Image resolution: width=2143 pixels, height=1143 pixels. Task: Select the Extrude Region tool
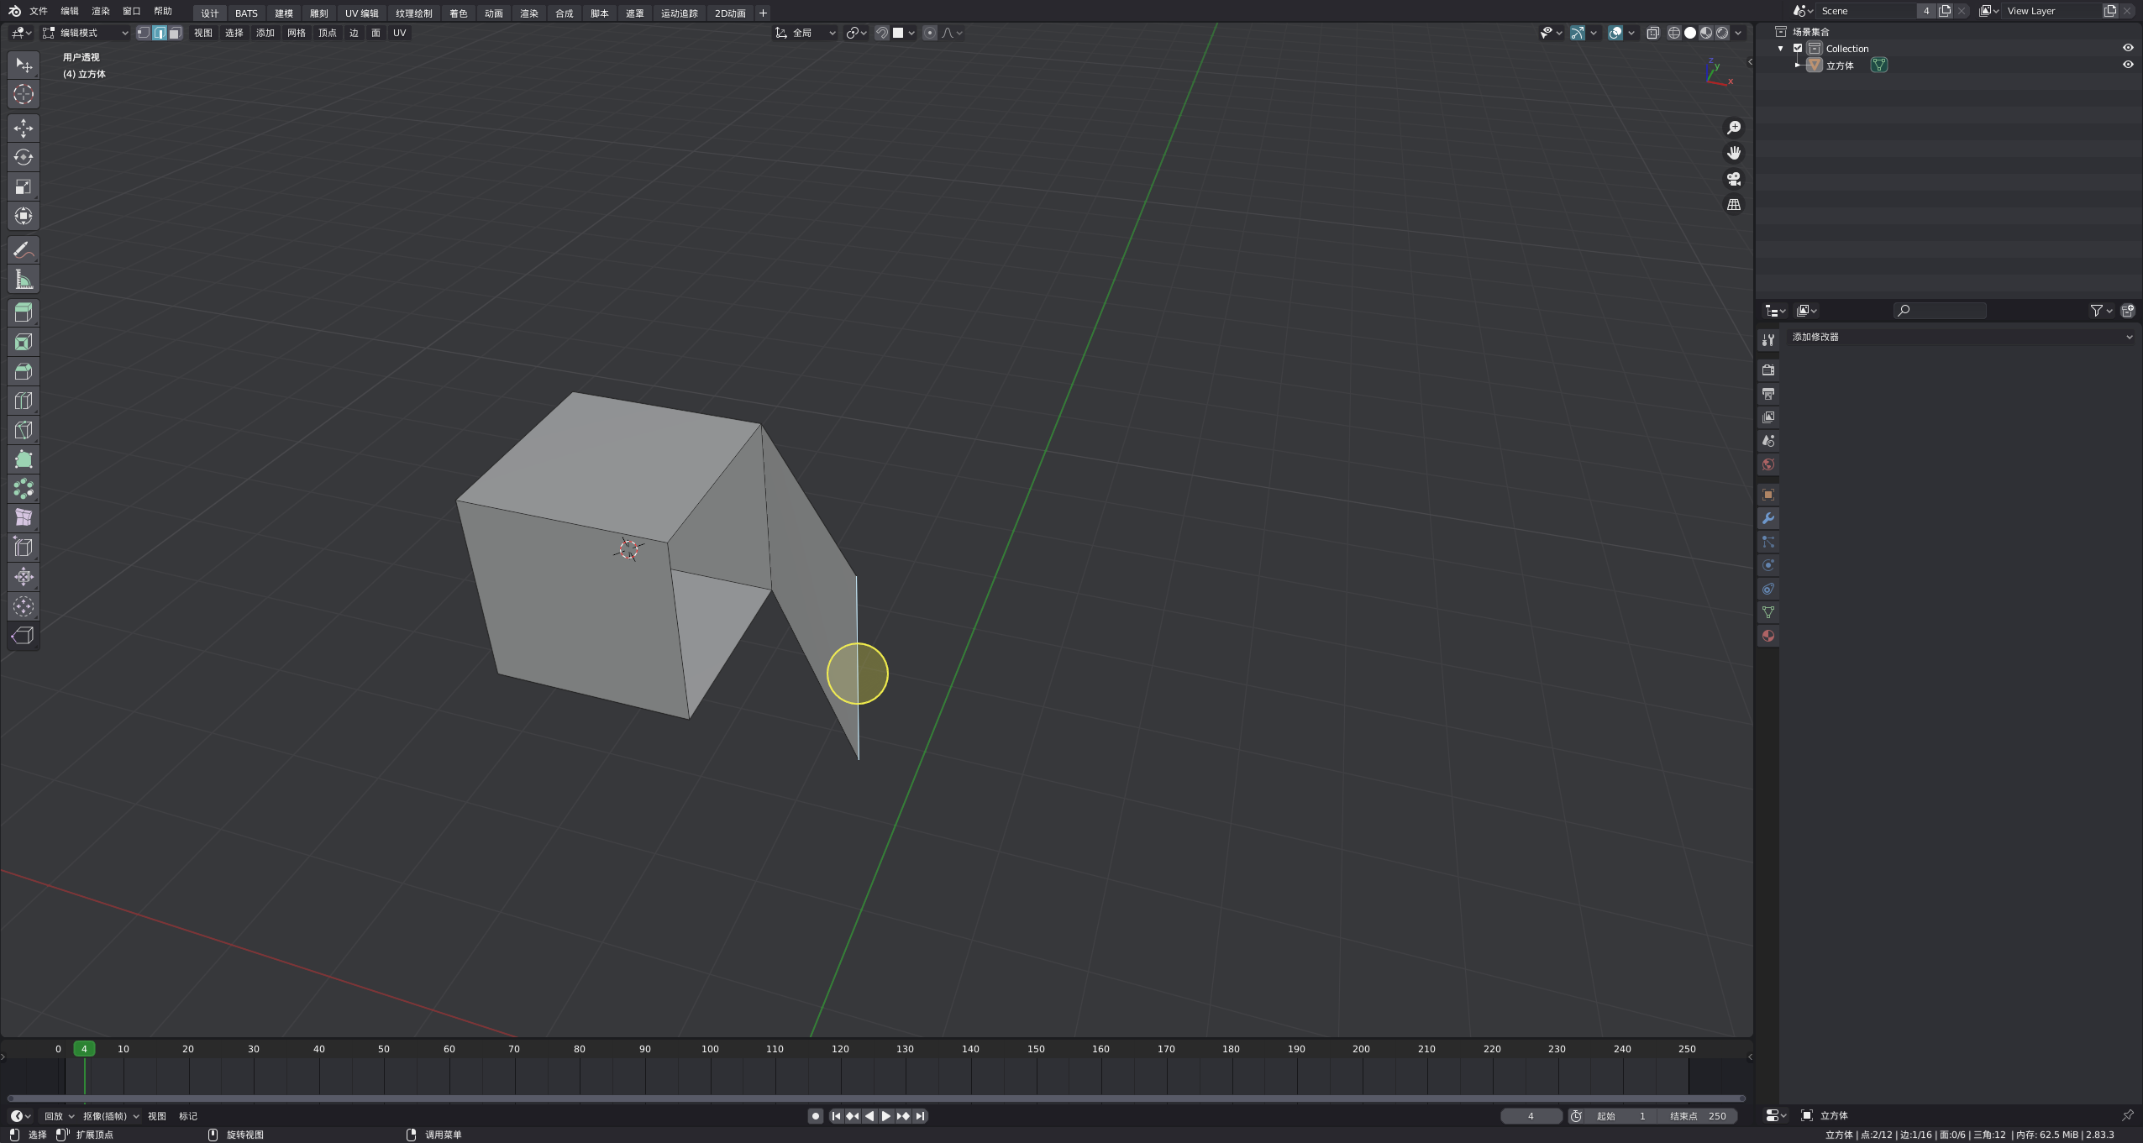(x=24, y=312)
